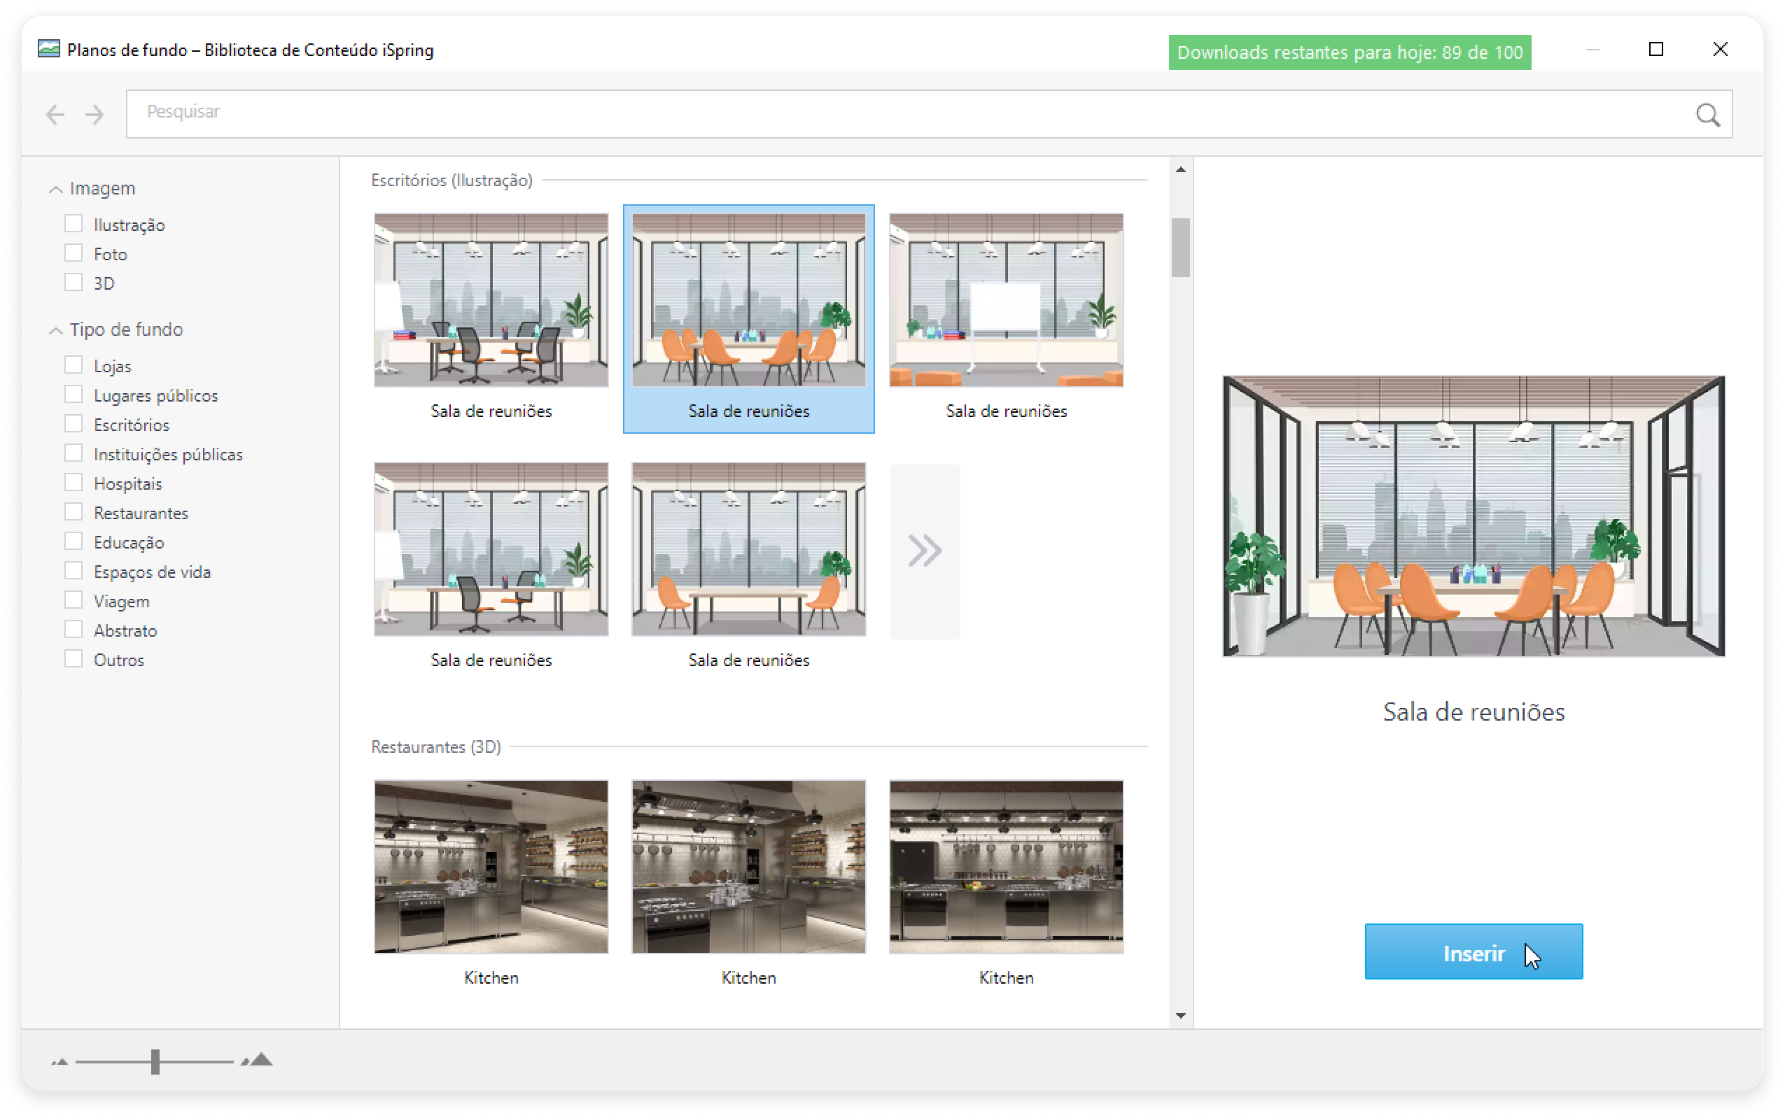Click the search magnifier icon

click(x=1707, y=115)
